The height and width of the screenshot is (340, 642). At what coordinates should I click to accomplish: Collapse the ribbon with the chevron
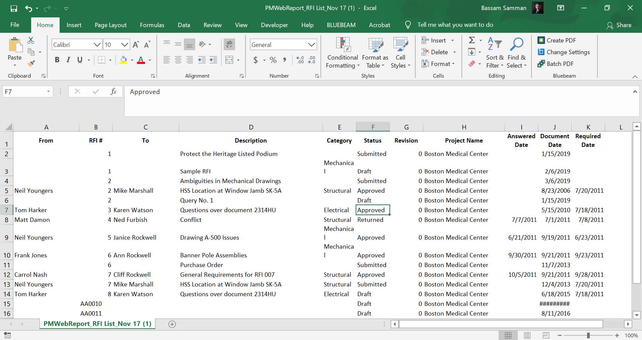[635, 77]
